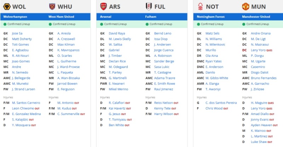Open Jarrod Bowen's player link
This screenshot has height=147, width=283.
point(67,84)
